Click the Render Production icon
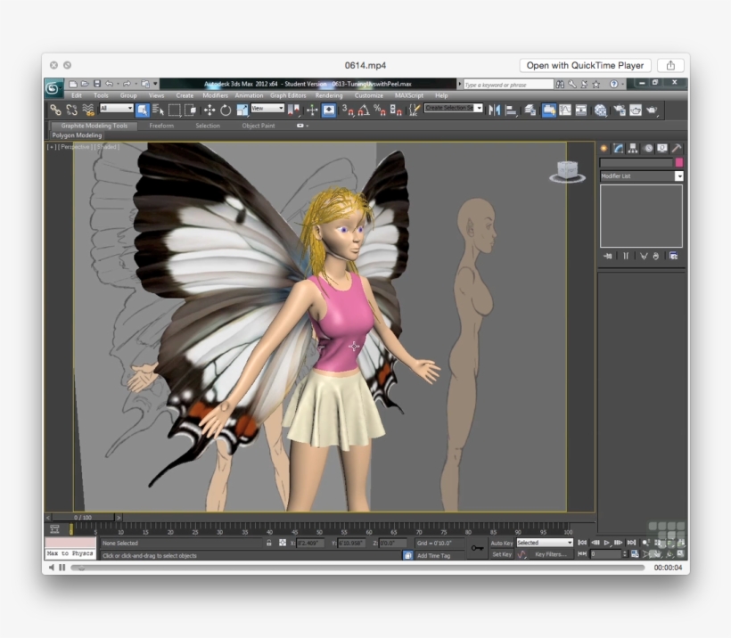Screen dimensions: 731x638 click(653, 109)
